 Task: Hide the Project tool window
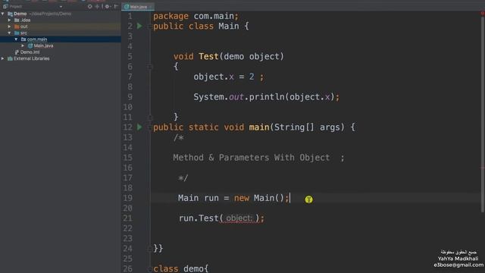click(116, 6)
